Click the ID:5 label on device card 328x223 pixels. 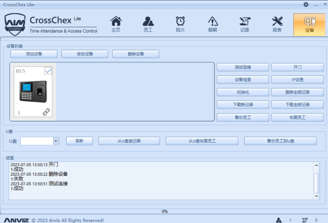pyautogui.click(x=20, y=71)
